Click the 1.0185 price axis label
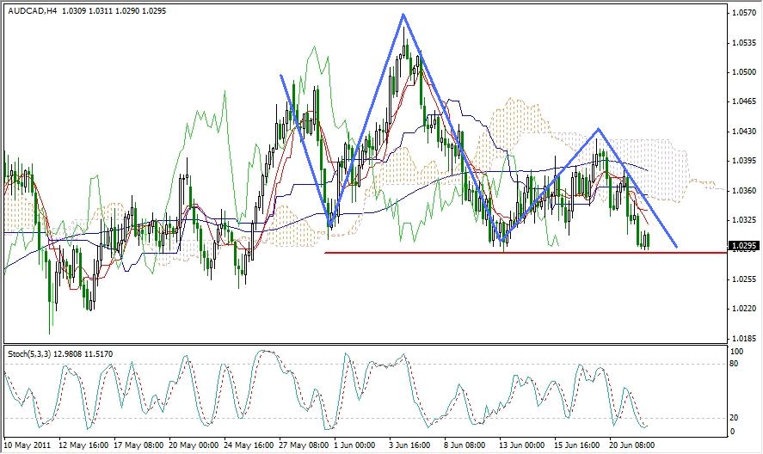This screenshot has height=454, width=763. (743, 338)
